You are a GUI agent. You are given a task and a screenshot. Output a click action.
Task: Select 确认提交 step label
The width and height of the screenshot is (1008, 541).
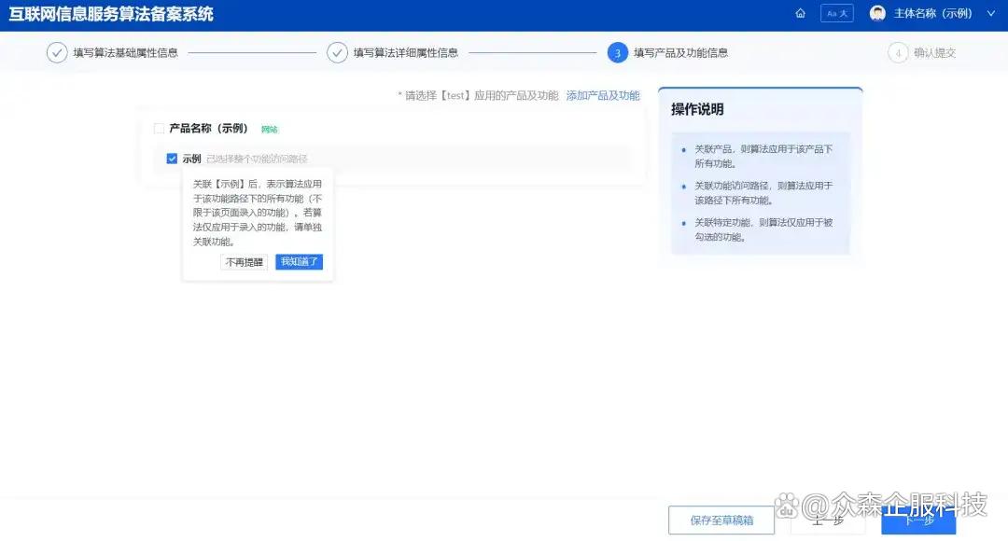click(934, 52)
